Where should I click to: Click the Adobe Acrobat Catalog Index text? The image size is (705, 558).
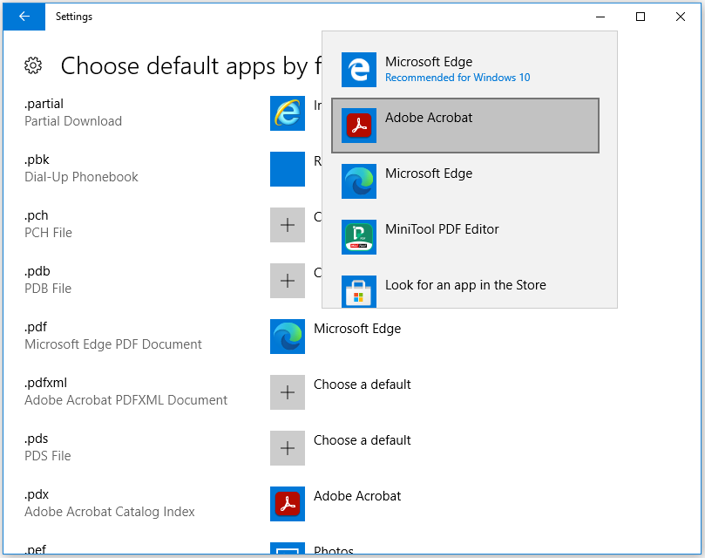click(110, 512)
